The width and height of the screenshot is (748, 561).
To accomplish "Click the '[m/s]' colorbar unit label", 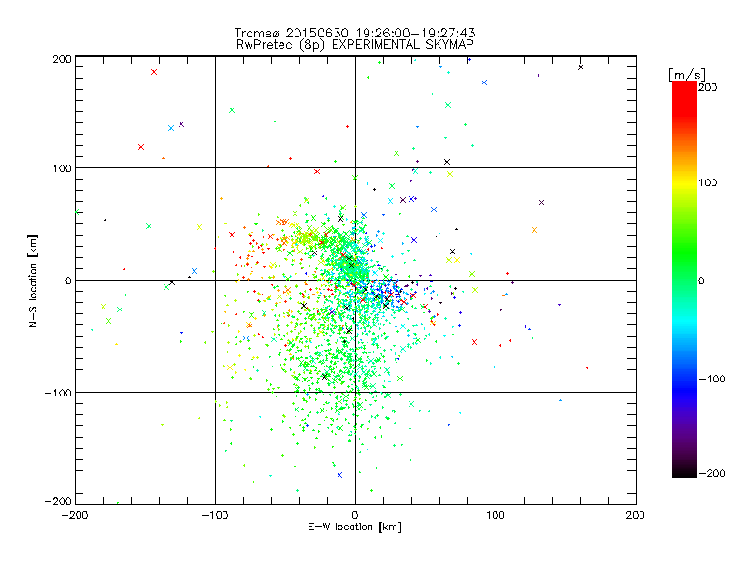I will [x=687, y=75].
